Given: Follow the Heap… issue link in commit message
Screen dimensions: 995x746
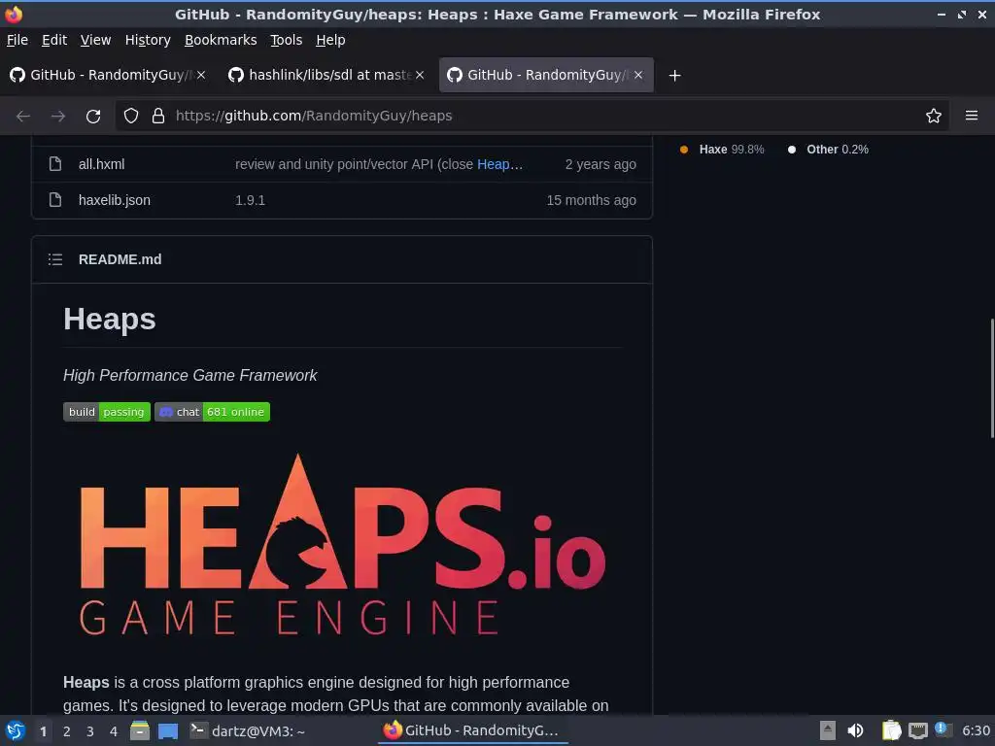Looking at the screenshot, I should pyautogui.click(x=499, y=164).
